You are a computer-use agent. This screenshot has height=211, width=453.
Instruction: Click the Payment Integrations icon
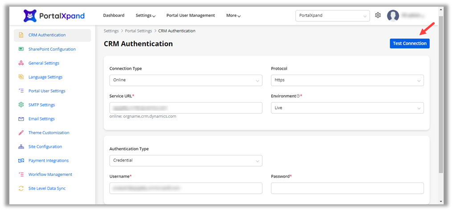point(21,160)
